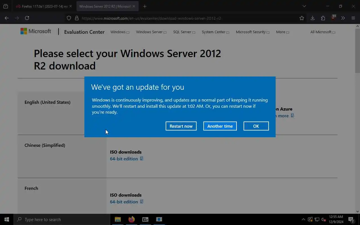Screen dimensions: 360x225
Task: Open File Explorer from taskbar
Action: tap(118, 219)
